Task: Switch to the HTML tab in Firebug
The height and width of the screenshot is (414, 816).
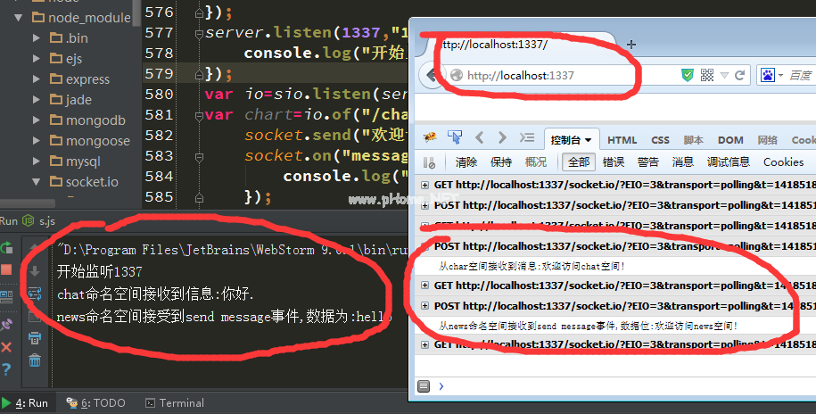Action: (x=622, y=140)
